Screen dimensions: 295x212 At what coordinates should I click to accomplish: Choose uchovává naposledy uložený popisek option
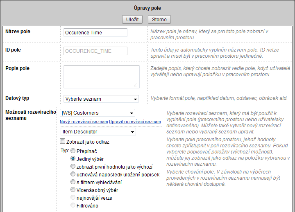pyautogui.click(x=73, y=174)
